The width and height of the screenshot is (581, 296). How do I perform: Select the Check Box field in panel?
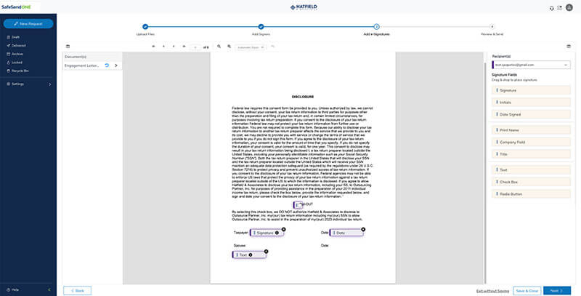point(531,182)
